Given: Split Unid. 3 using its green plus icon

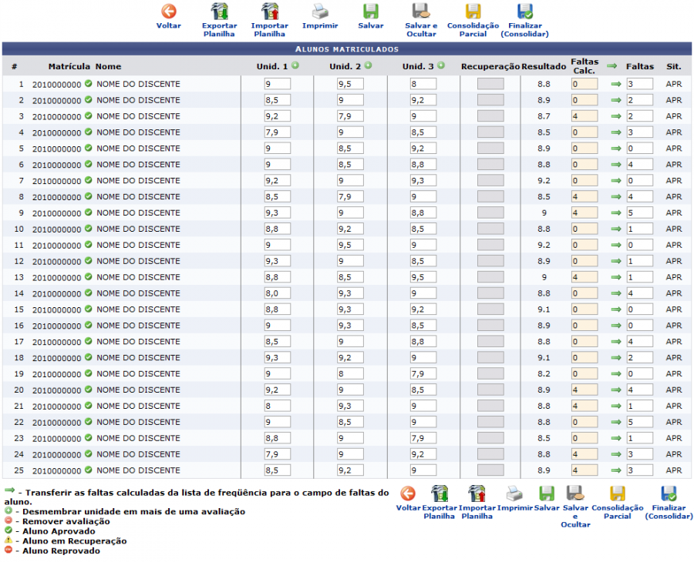Looking at the screenshot, I should coord(441,65).
